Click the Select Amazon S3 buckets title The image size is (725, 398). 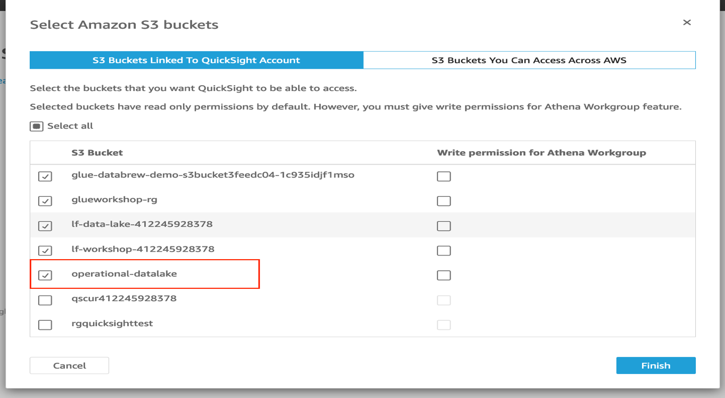point(124,24)
